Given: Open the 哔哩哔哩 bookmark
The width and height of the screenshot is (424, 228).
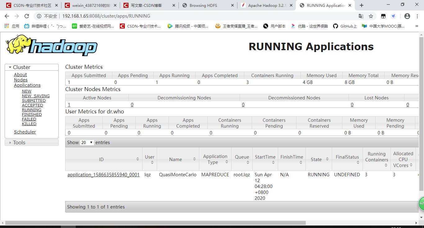Looking at the screenshot, I should pyautogui.click(x=45, y=26).
